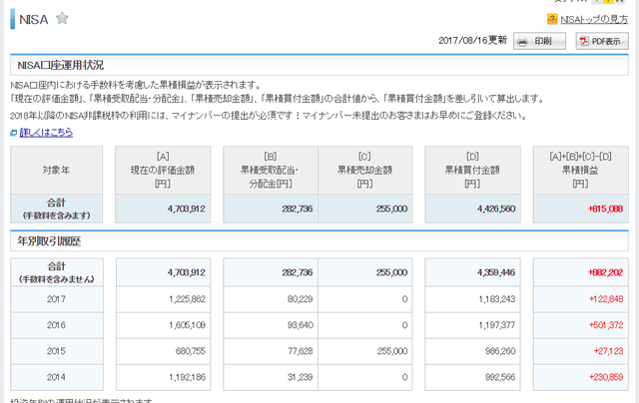639x403 pixels.
Task: Click the NISA口座運用状況 section header
Action: pos(319,65)
